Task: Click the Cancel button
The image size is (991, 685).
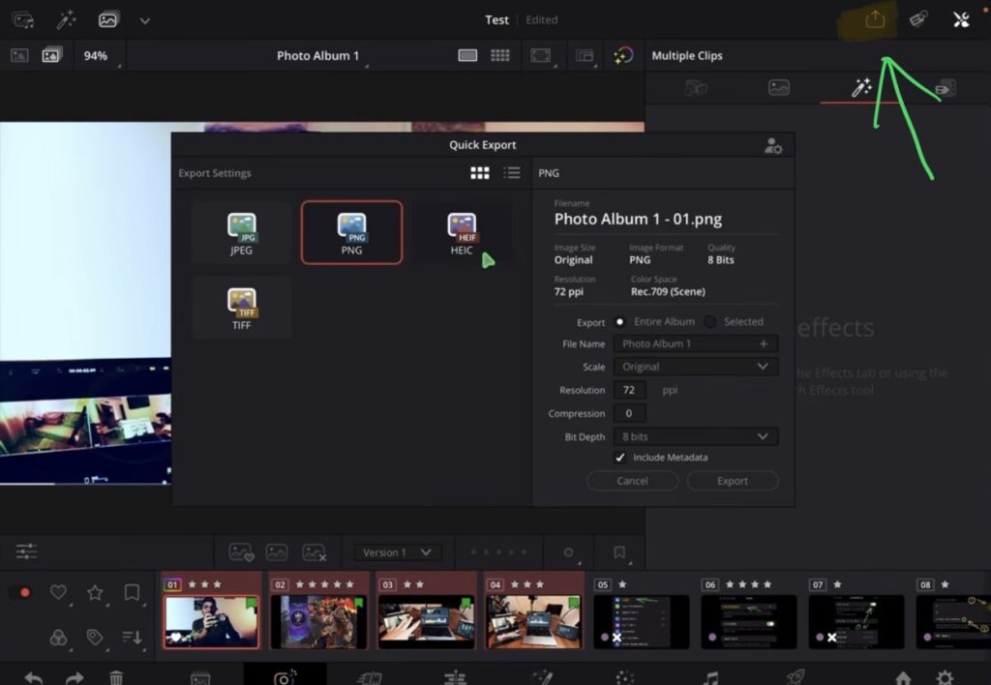Action: pos(632,481)
